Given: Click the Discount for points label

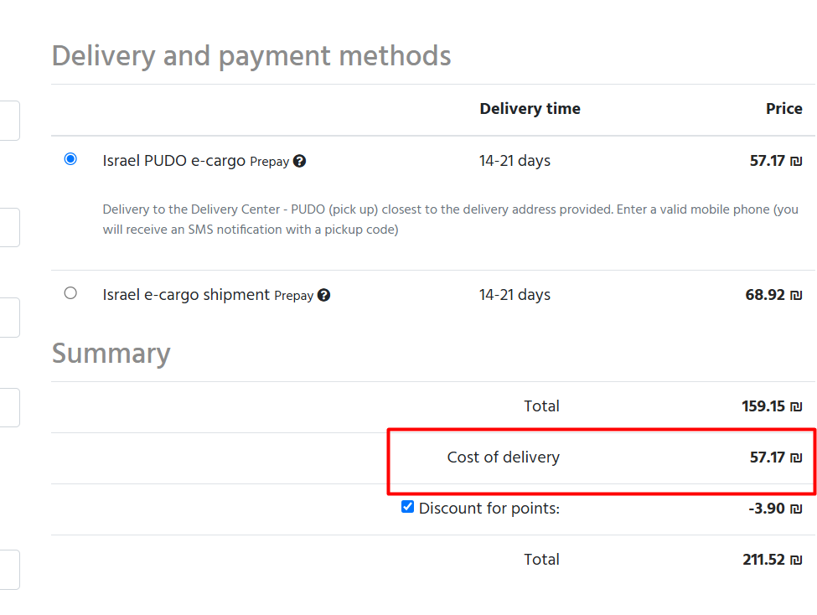Looking at the screenshot, I should coord(489,509).
